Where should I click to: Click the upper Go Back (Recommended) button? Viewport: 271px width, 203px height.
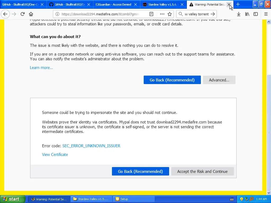172,80
